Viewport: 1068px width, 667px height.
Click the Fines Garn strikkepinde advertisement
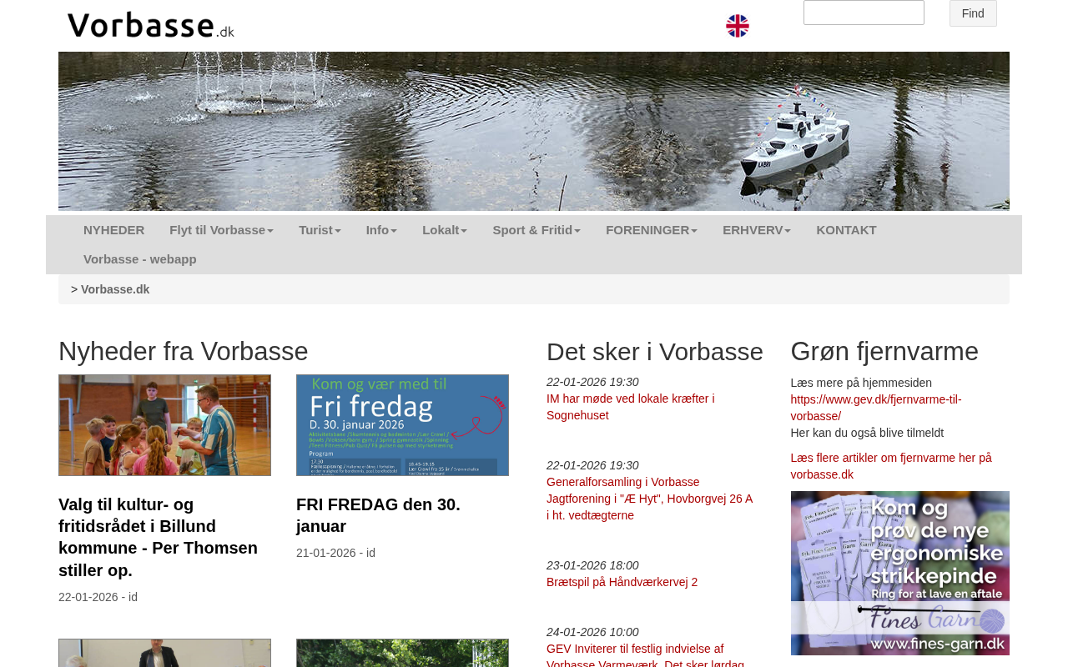pos(900,574)
